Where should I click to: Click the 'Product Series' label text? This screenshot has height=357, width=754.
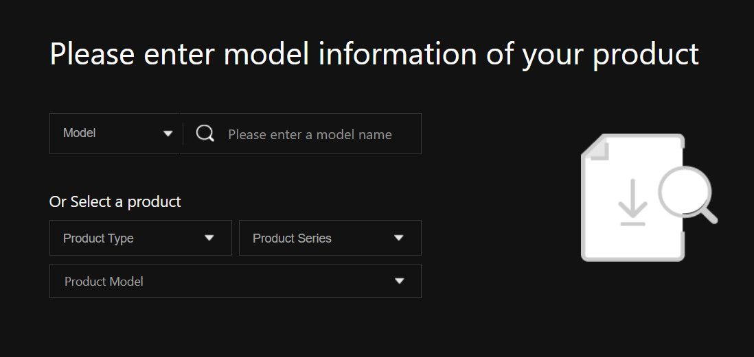pos(292,238)
